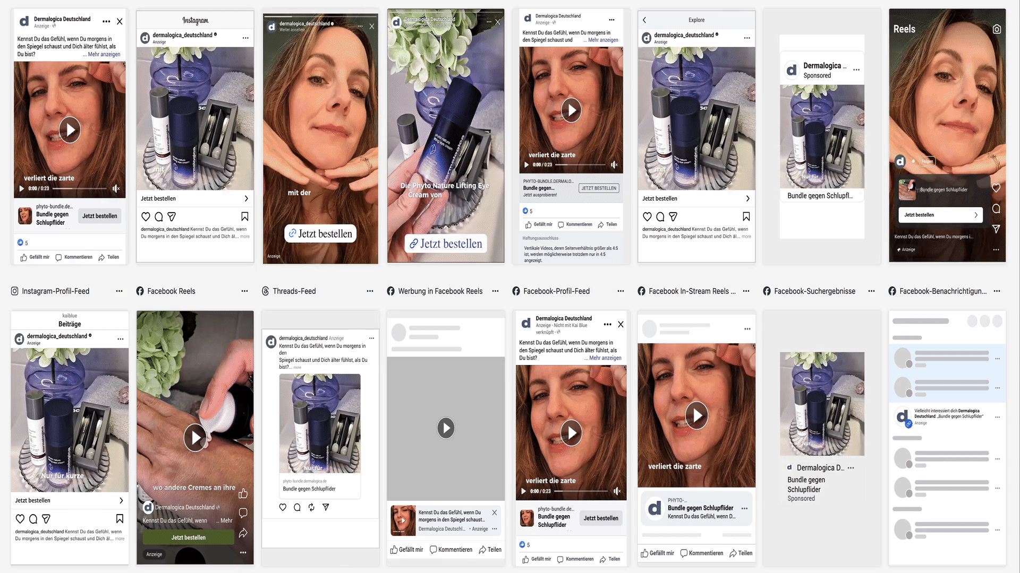This screenshot has height=573, width=1020.
Task: Open options menu for Facebook-Suchergebnisse placement
Action: click(871, 291)
